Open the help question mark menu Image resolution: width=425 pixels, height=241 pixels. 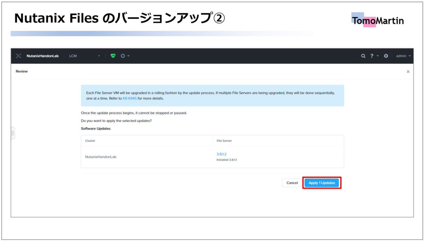tap(372, 56)
